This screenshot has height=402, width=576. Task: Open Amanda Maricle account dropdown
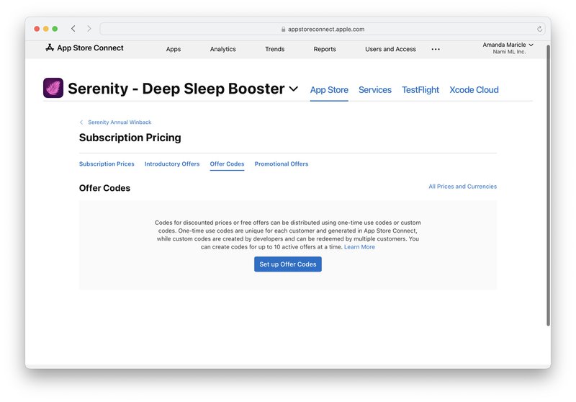point(508,45)
